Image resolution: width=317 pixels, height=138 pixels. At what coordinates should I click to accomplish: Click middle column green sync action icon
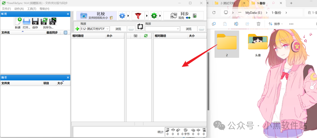coord(146,36)
